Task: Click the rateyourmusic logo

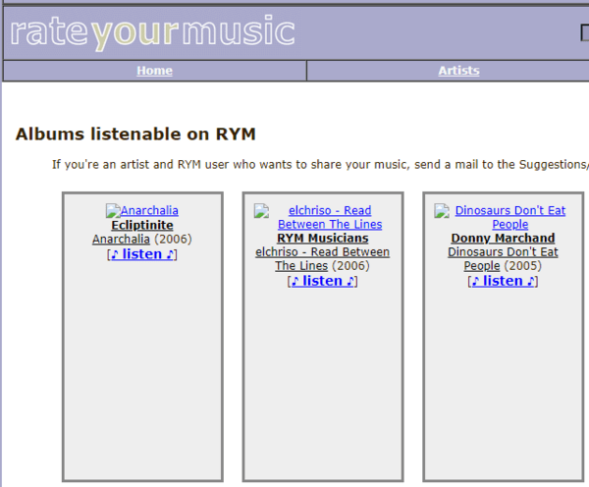Action: (x=152, y=32)
